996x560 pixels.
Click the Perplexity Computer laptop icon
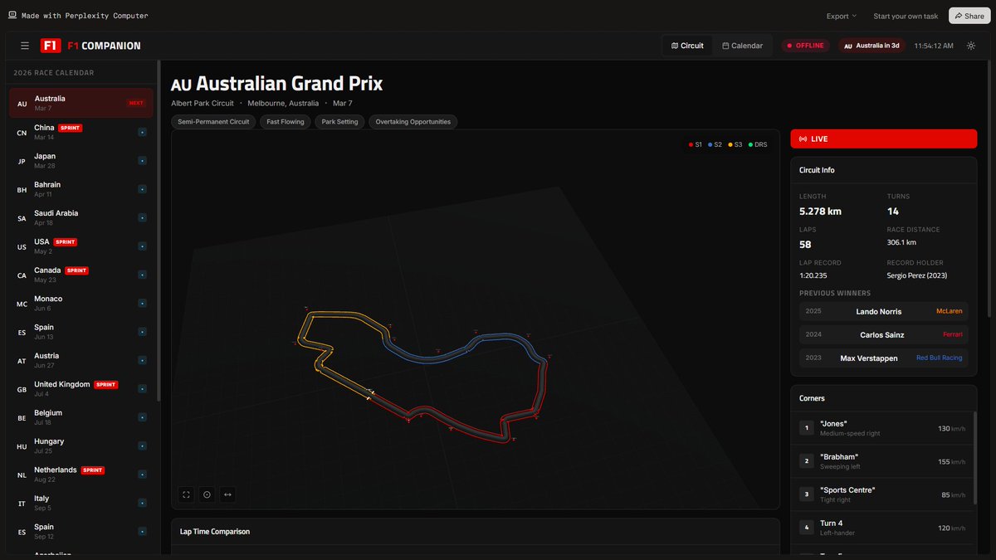(12, 15)
